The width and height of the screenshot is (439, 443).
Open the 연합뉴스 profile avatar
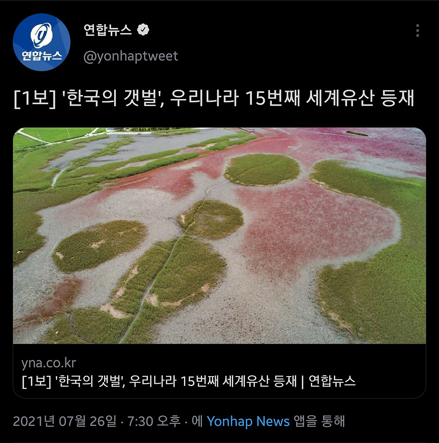click(41, 42)
